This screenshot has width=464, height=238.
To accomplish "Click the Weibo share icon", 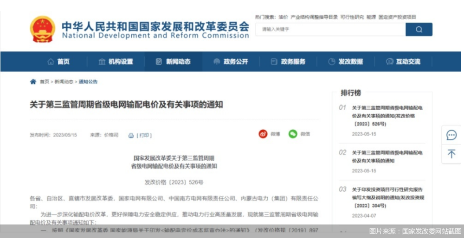I will [263, 134].
